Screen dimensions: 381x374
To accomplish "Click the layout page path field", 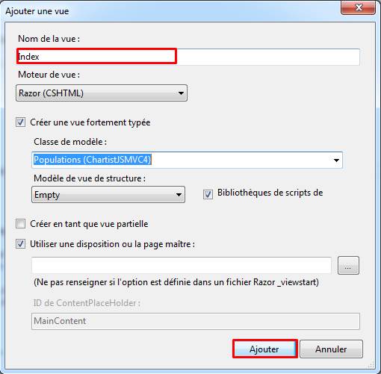I will 182,265.
